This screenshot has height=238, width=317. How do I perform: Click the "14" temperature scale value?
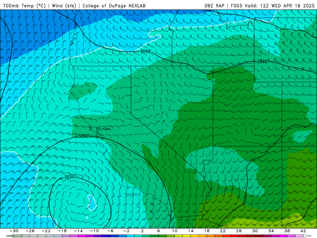click(191, 231)
